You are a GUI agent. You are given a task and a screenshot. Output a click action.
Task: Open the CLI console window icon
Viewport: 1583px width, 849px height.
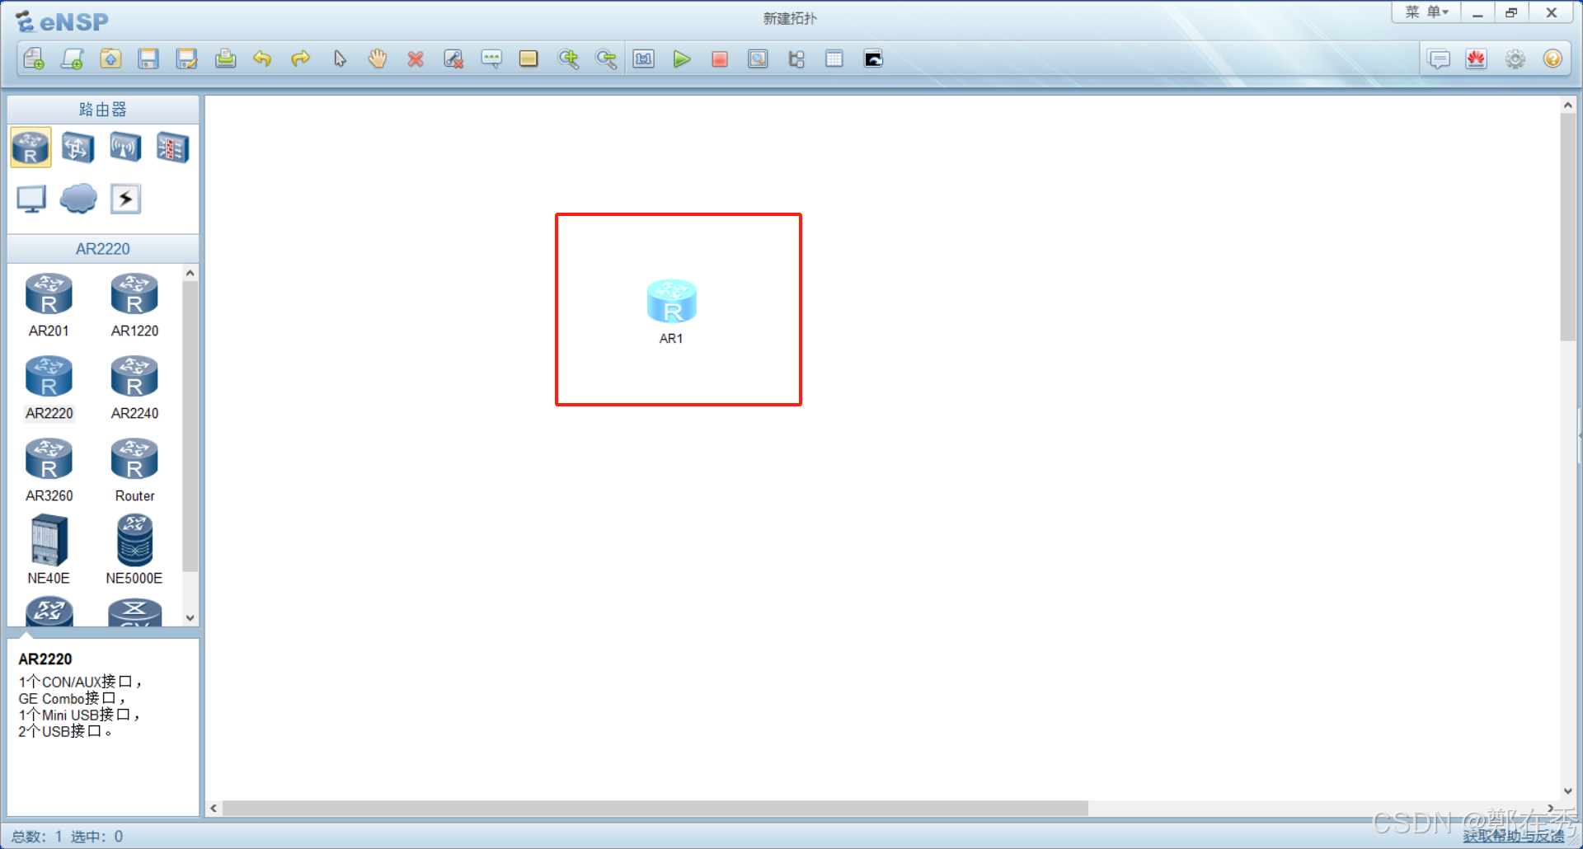click(873, 59)
